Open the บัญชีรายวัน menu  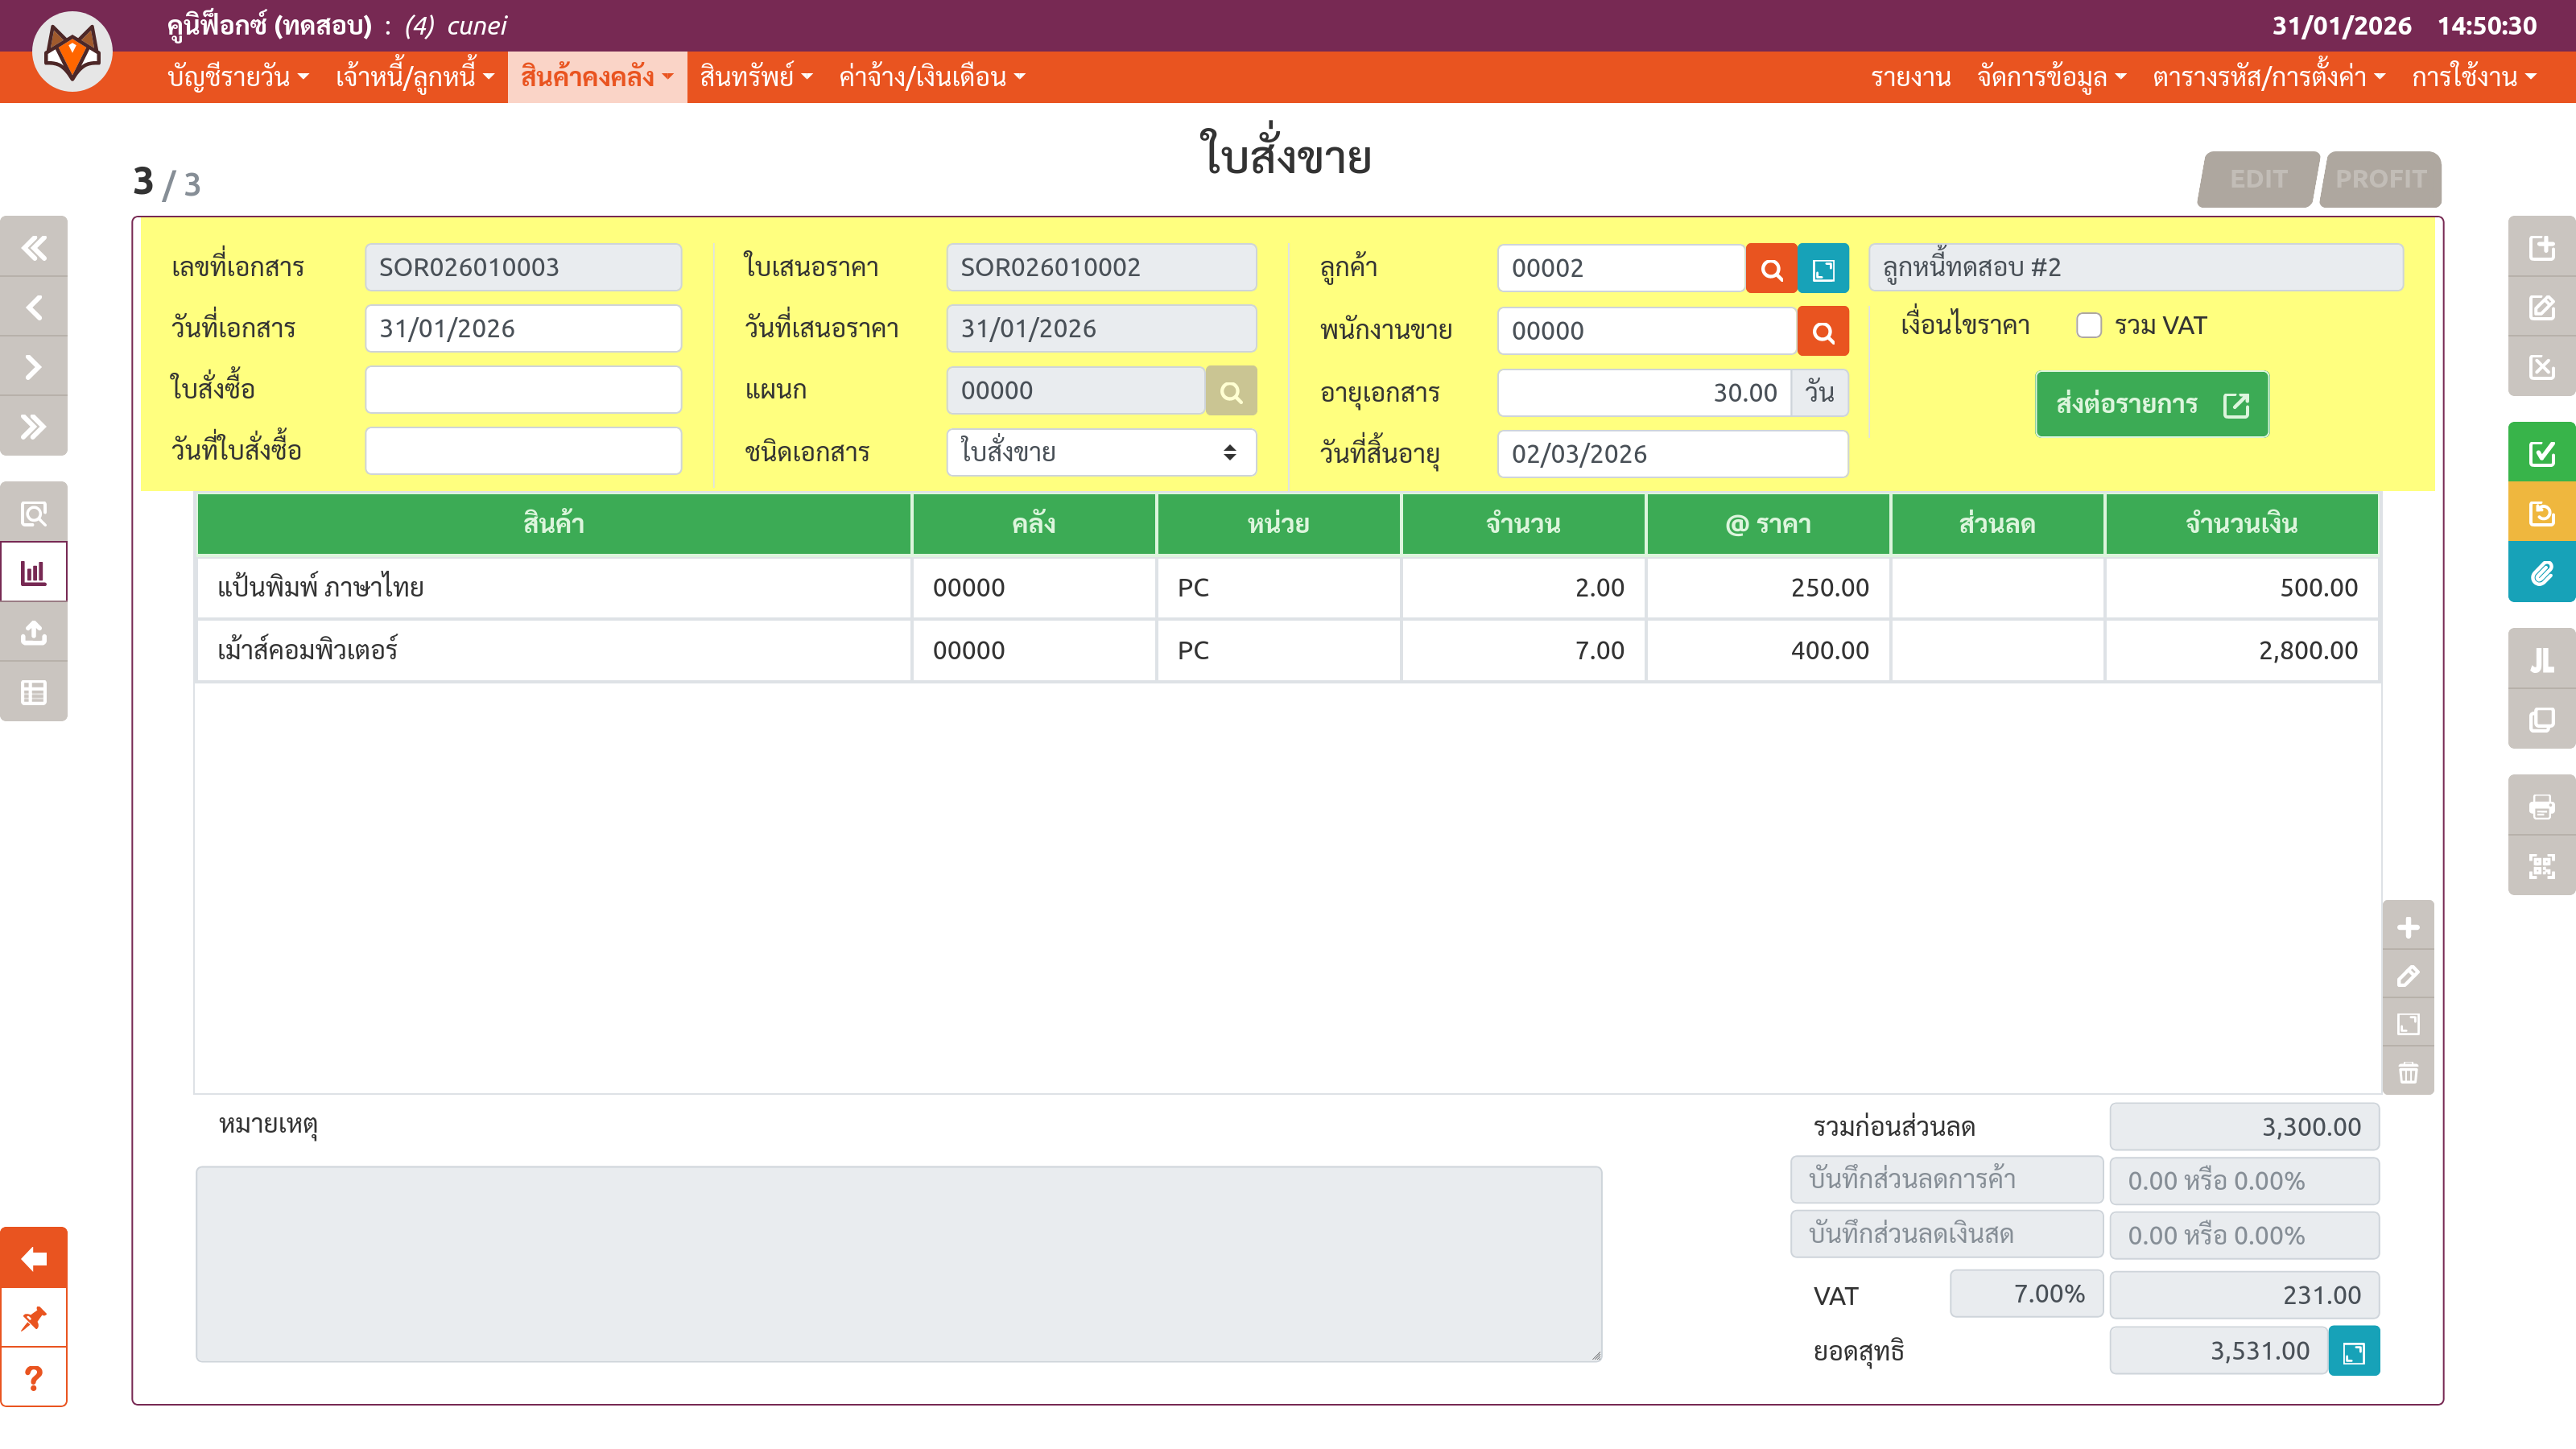click(x=238, y=77)
